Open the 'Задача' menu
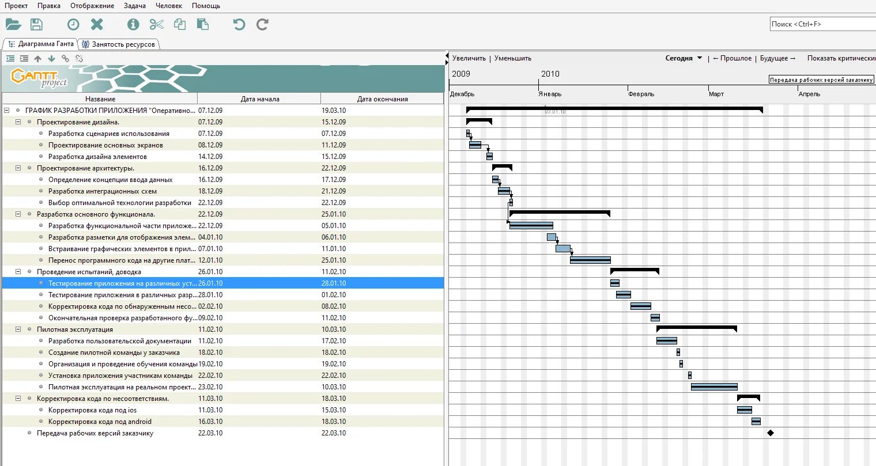The width and height of the screenshot is (876, 466). 134,5
